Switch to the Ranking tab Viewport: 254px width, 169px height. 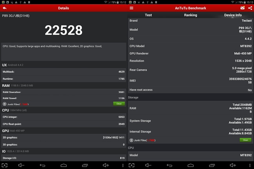click(191, 15)
